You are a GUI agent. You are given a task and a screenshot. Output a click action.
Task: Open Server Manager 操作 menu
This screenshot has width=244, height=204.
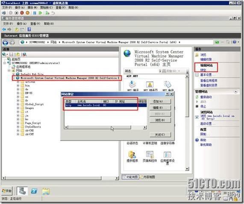(21, 23)
